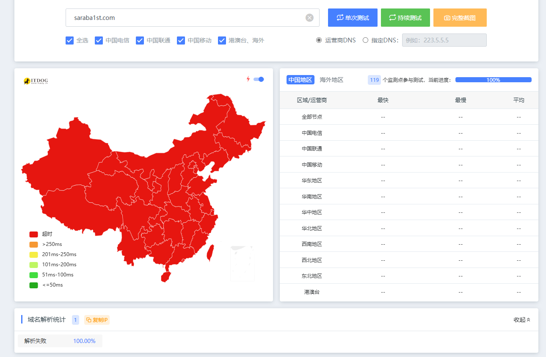This screenshot has height=357, width=546.
Task: Select the 华中地区 row
Action: (409, 212)
